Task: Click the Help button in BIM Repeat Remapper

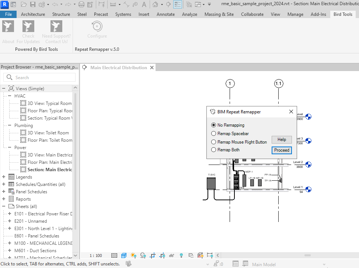Action: coord(282,140)
